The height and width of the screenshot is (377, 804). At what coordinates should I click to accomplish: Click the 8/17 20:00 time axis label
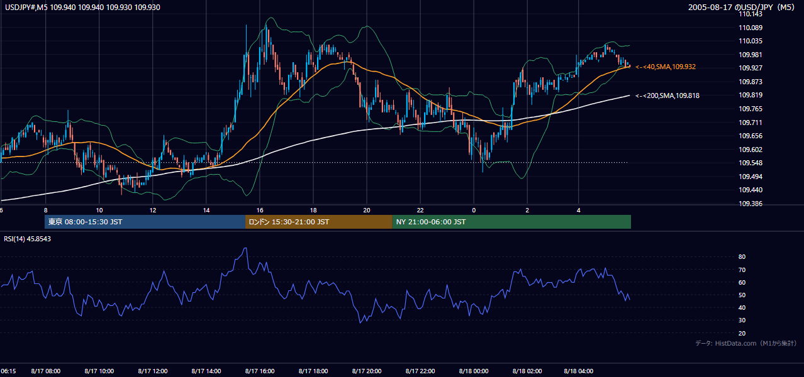(367, 371)
